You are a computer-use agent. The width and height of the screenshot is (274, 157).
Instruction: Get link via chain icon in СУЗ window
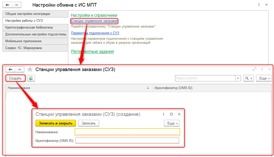(x=254, y=69)
